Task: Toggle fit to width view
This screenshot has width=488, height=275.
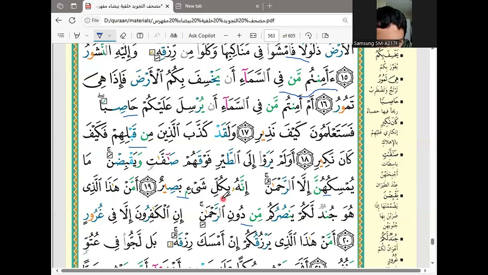Action: click(253, 36)
